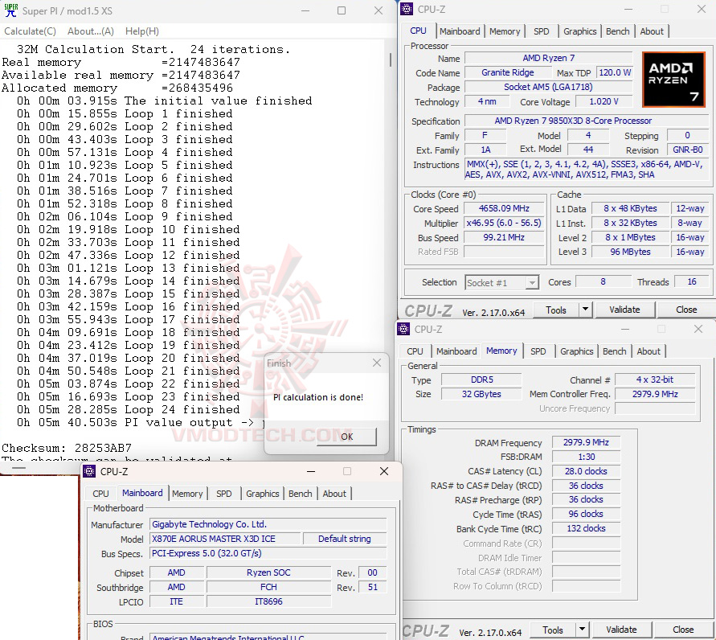Click the Max TDP 120.0 W value

[615, 72]
